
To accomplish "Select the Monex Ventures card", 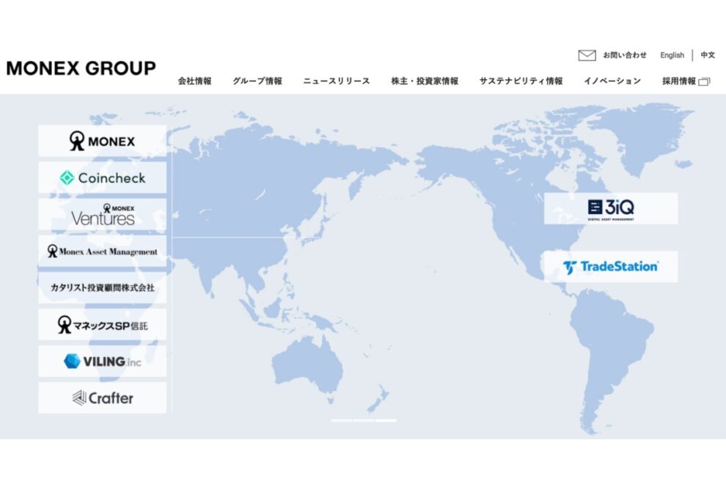I will 103,214.
